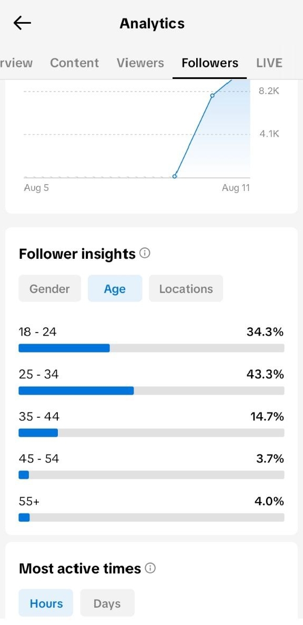Switch to the Viewers tab
This screenshot has height=625, width=303.
140,63
